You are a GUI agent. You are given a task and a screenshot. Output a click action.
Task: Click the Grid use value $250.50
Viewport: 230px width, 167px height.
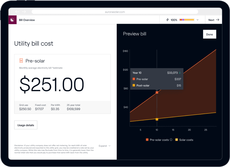click(x=25, y=109)
